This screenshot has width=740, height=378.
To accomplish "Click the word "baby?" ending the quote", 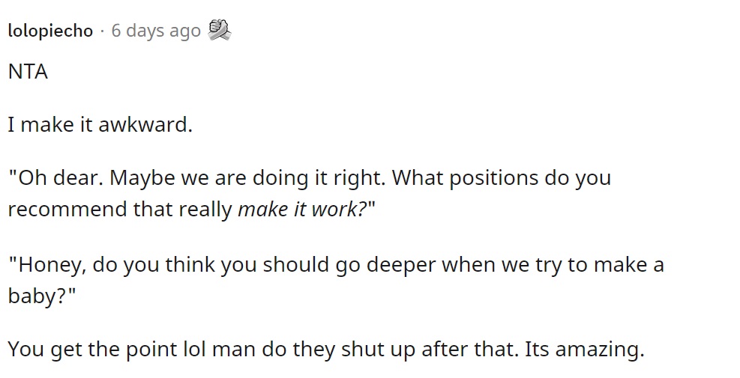I will pos(37,296).
